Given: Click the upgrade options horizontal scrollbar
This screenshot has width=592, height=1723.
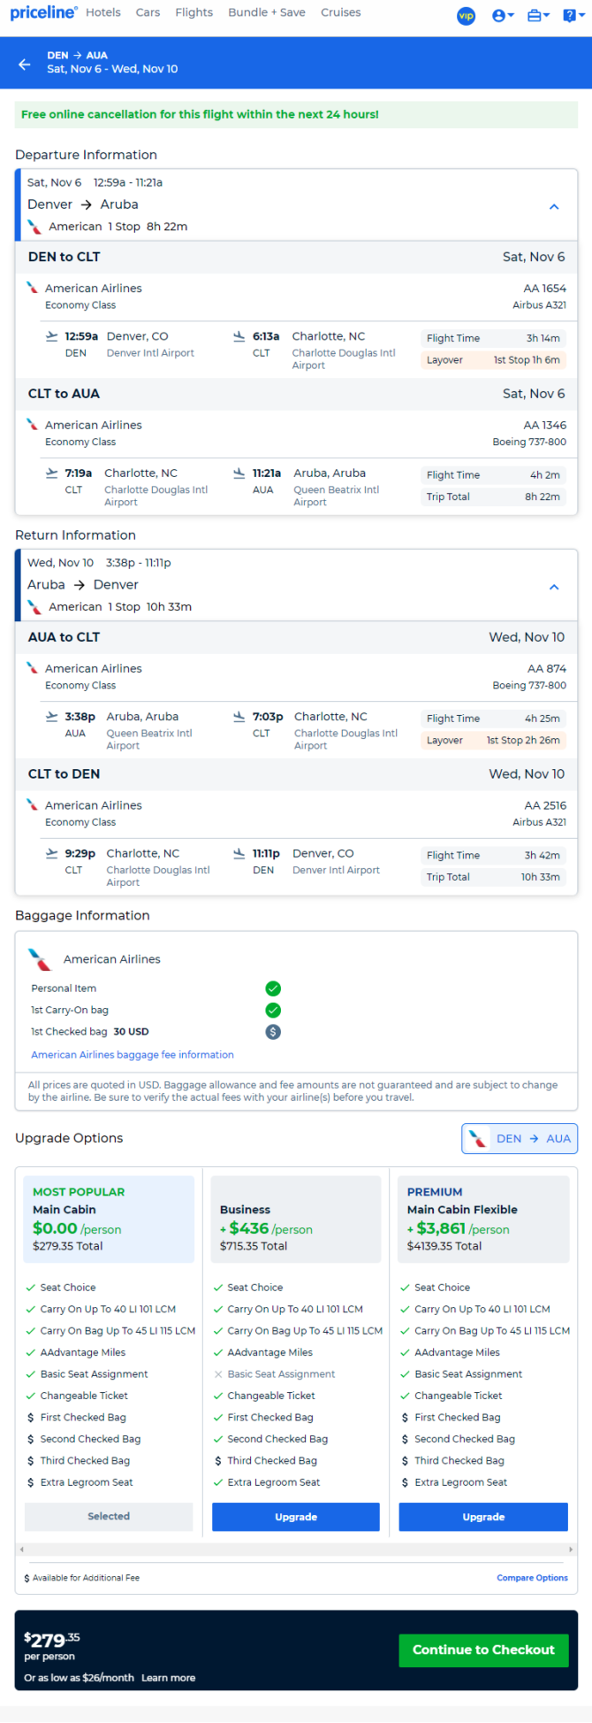Looking at the screenshot, I should [x=296, y=1550].
